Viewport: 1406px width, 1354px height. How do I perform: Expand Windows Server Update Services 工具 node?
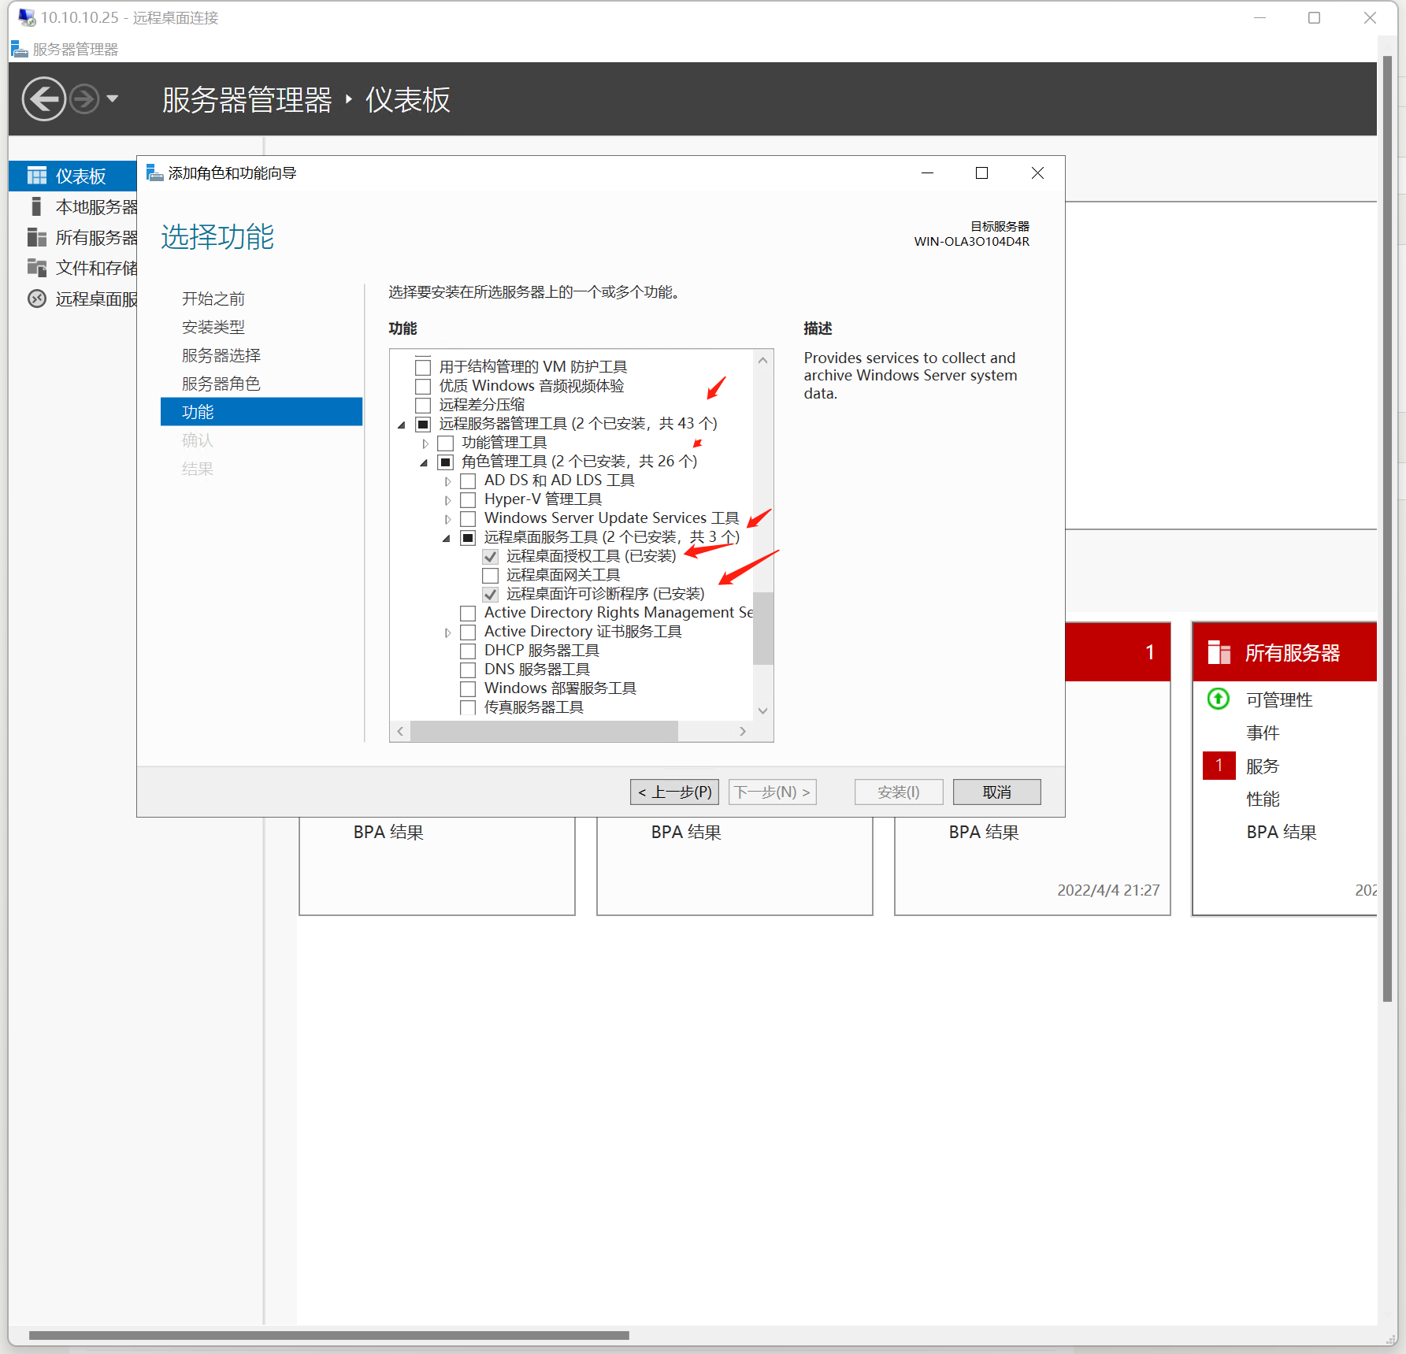(x=447, y=519)
